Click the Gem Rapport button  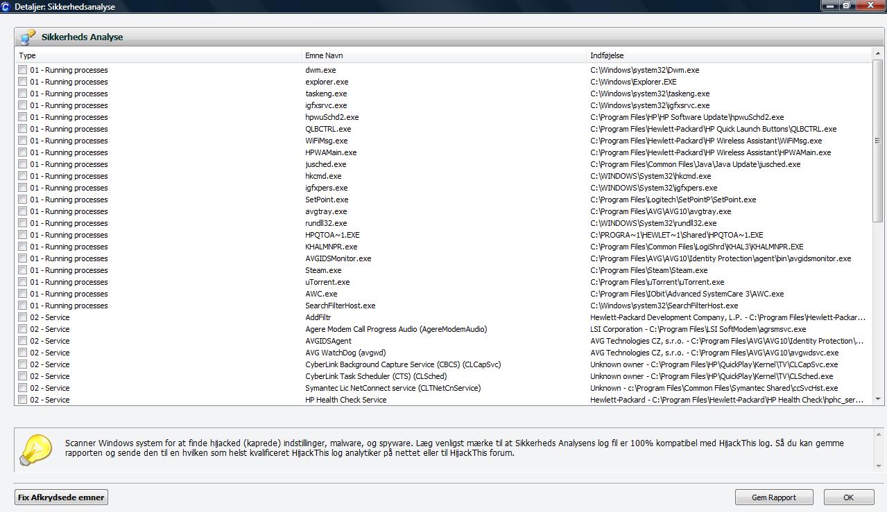click(x=775, y=497)
